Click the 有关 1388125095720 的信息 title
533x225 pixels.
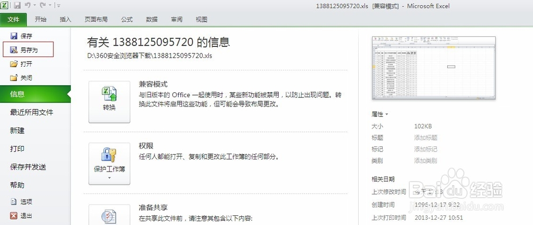[158, 42]
